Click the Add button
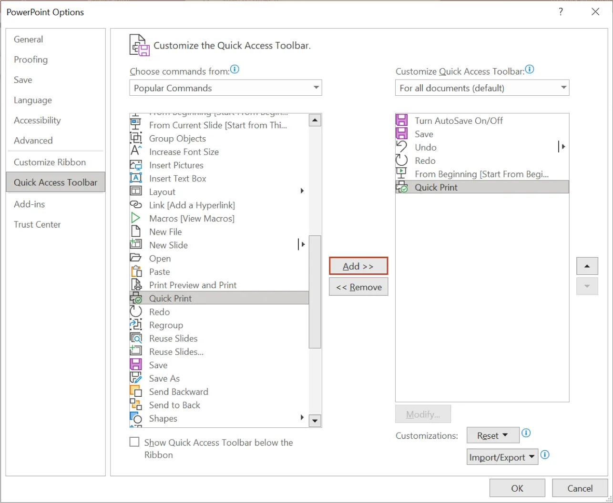This screenshot has height=503, width=613. pos(358,266)
